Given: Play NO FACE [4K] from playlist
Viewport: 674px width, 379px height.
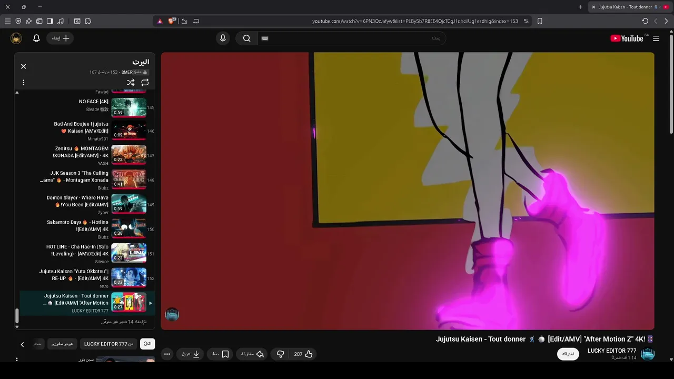Looking at the screenshot, I should (x=87, y=107).
